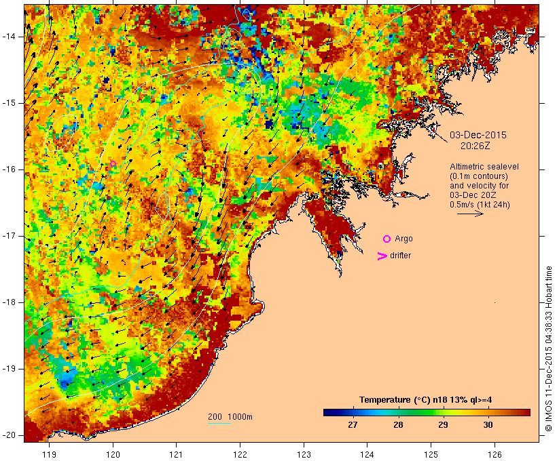The width and height of the screenshot is (557, 461).
Task: Click the longitude axis label '125'
Action: pos(431,454)
